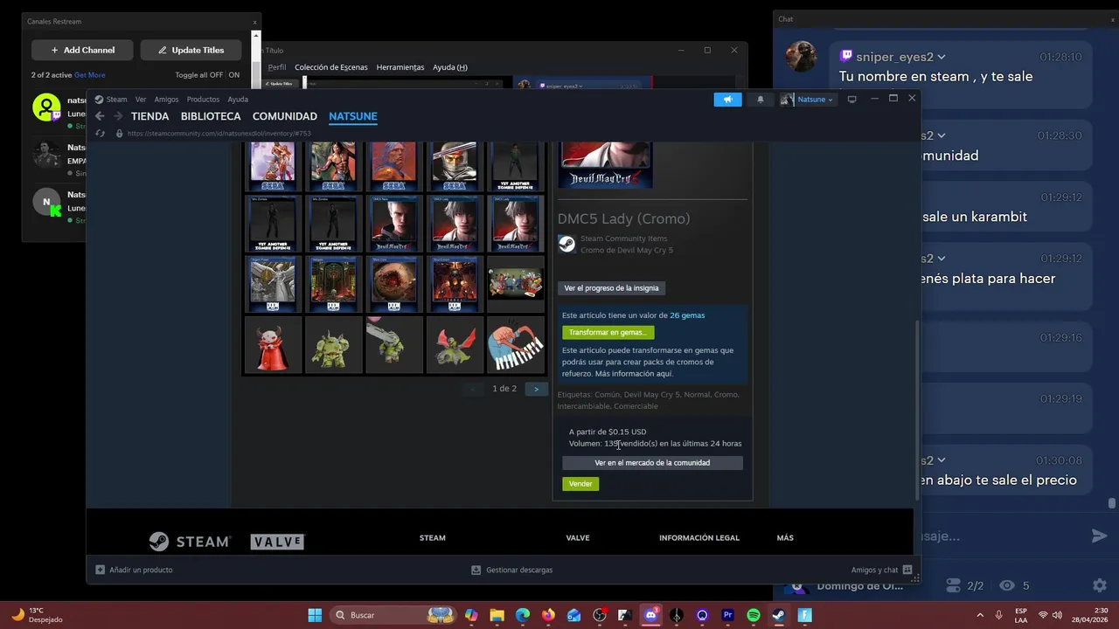Open Firefox from the taskbar
This screenshot has height=629, width=1119.
pos(548,615)
